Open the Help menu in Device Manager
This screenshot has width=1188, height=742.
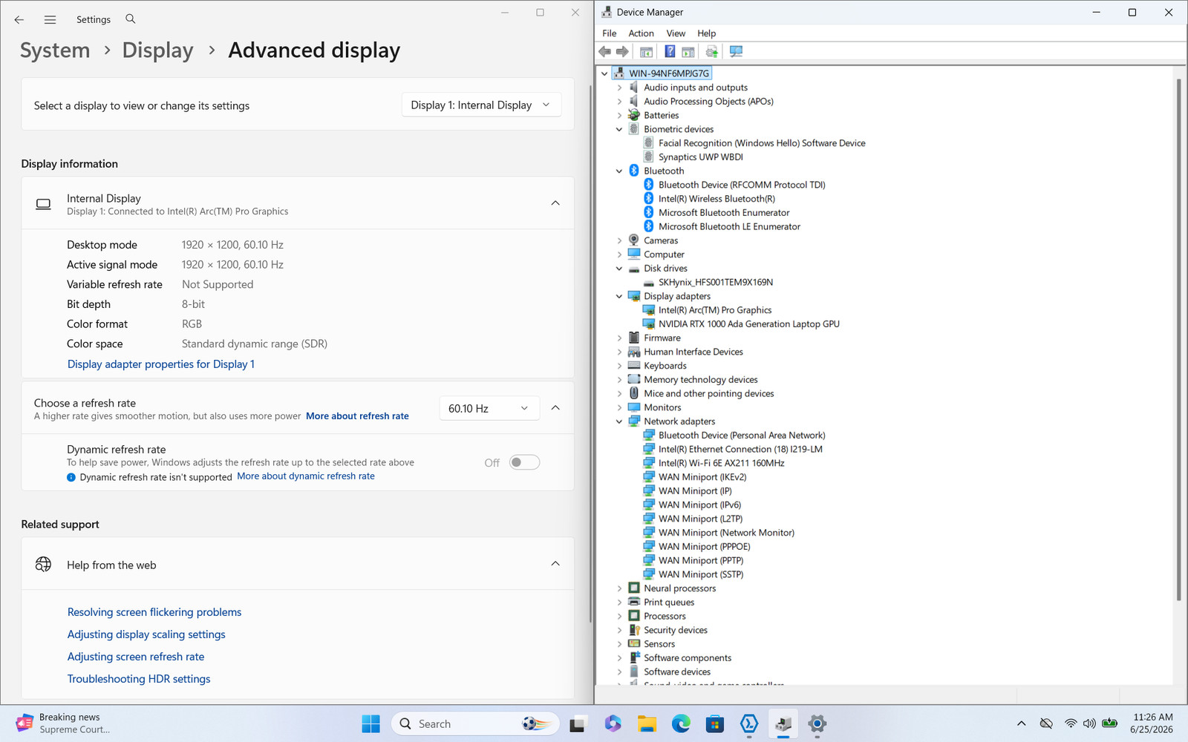click(706, 33)
